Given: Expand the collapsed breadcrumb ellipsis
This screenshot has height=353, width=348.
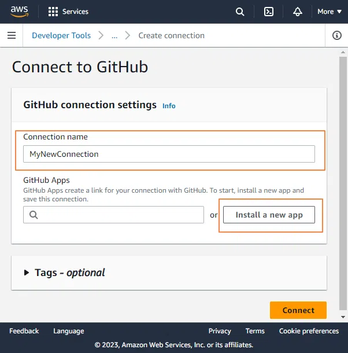Looking at the screenshot, I should [114, 36].
